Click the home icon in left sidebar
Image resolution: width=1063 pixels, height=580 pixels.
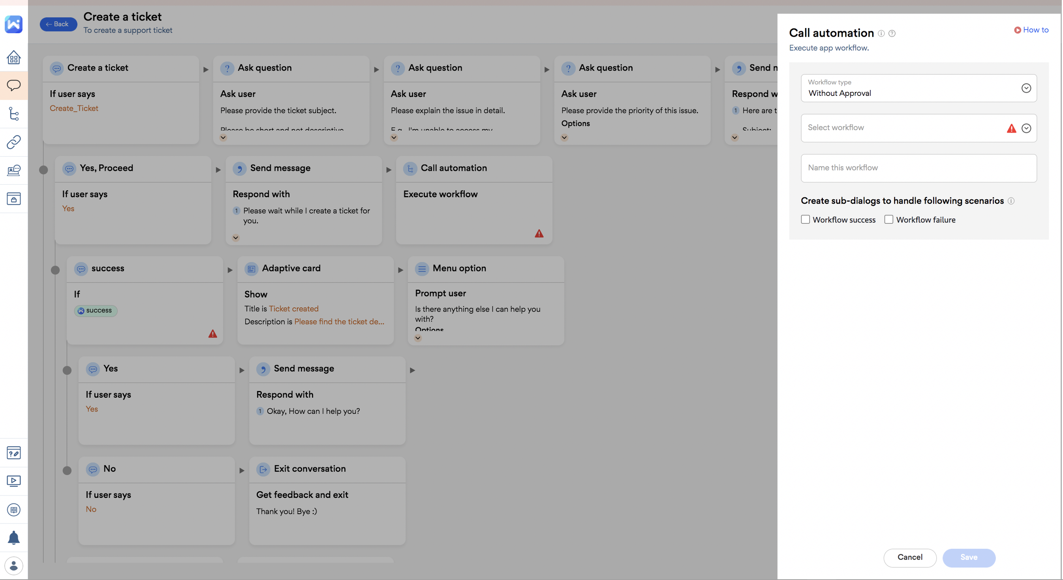pos(13,57)
